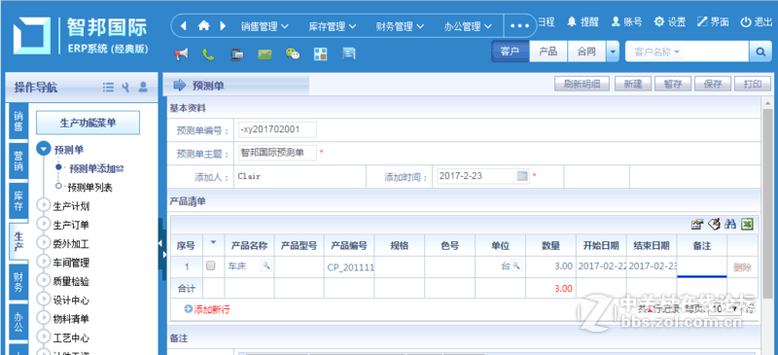
Task: Click the magnifier search button
Action: [760, 52]
